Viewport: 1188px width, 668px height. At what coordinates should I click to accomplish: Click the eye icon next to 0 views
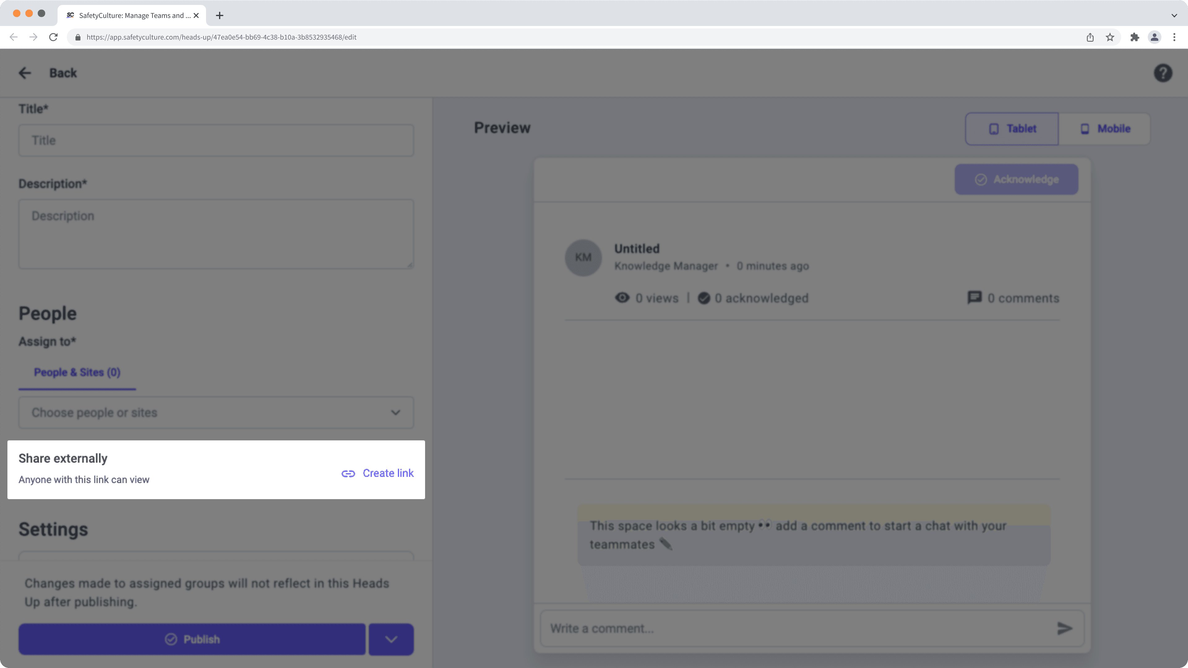(x=622, y=297)
